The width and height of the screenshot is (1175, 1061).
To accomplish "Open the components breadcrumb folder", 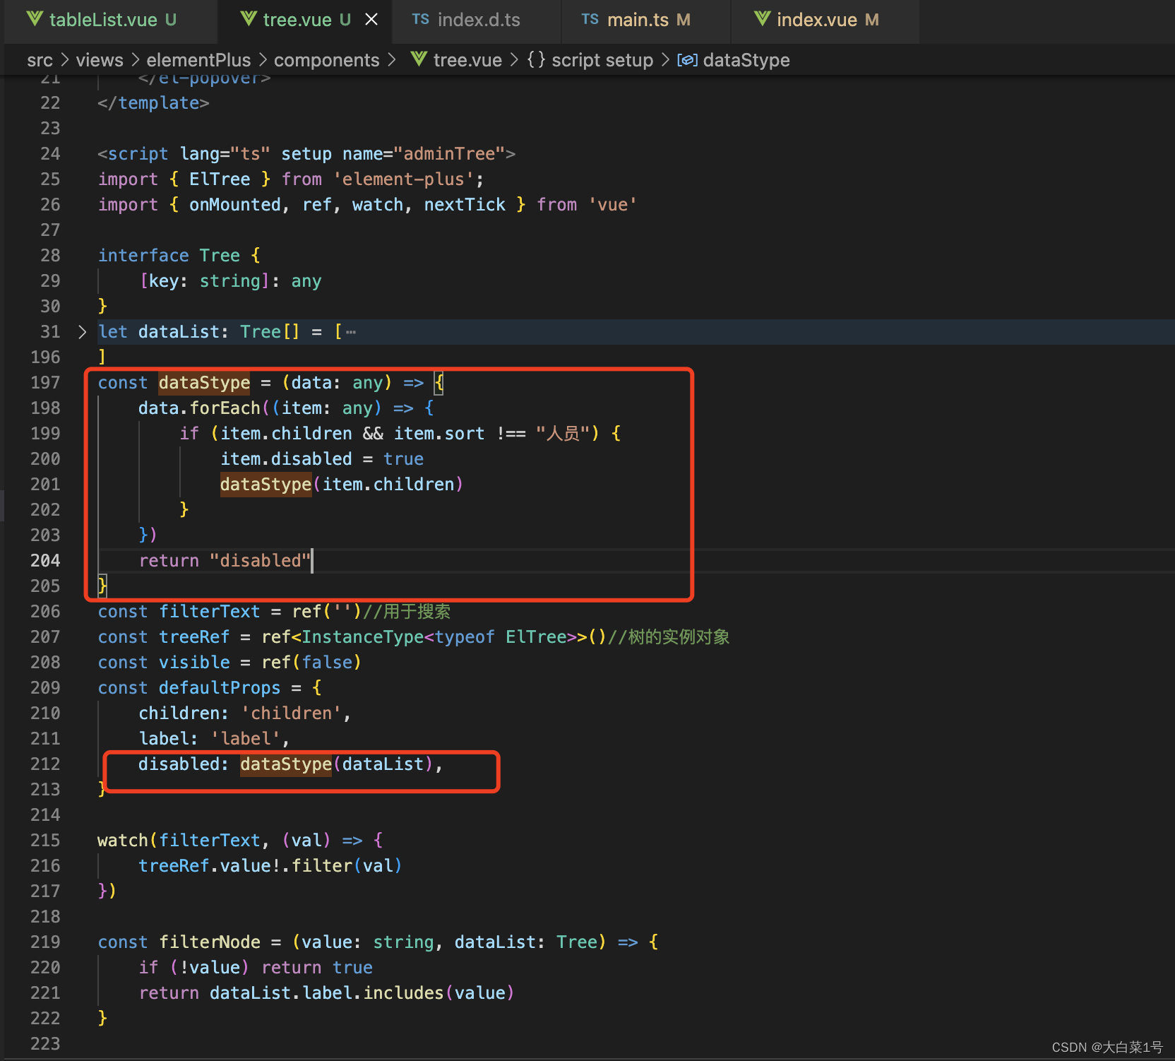I will click(327, 60).
